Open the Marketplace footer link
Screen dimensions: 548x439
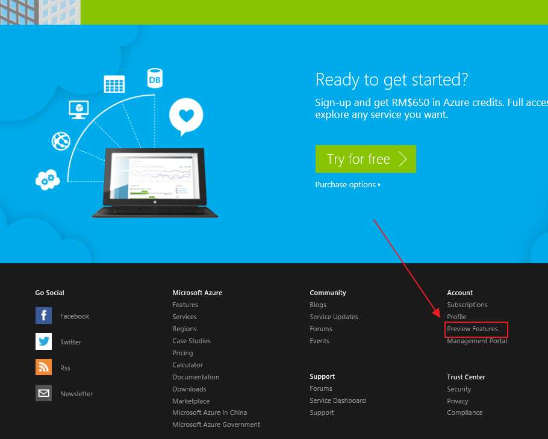191,401
